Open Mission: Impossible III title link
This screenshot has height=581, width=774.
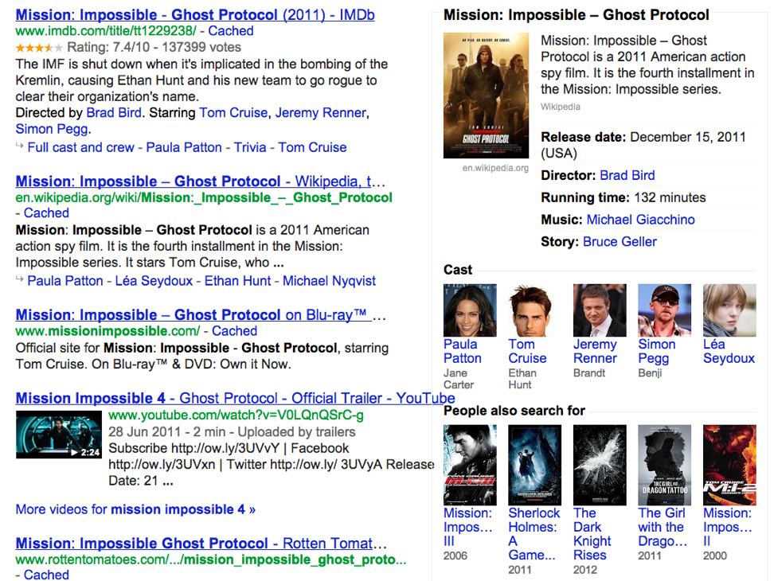(x=468, y=527)
